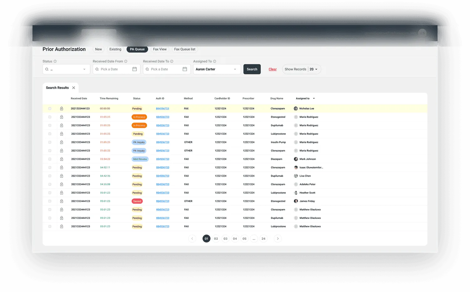Go to page 04
This screenshot has width=470, height=292.
click(235, 239)
